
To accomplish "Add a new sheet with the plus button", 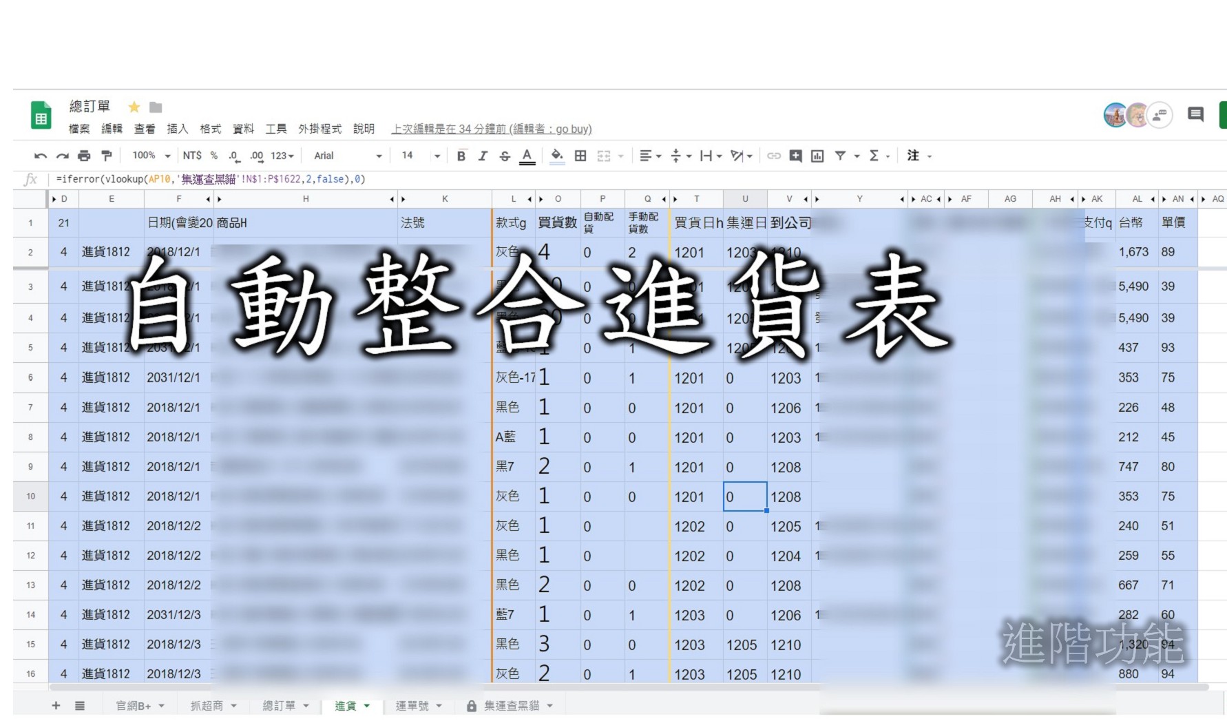I will (55, 705).
